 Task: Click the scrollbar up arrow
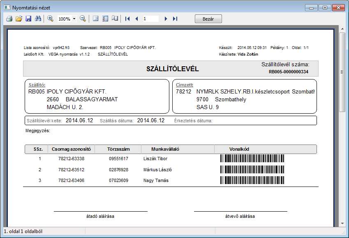tap(342, 29)
